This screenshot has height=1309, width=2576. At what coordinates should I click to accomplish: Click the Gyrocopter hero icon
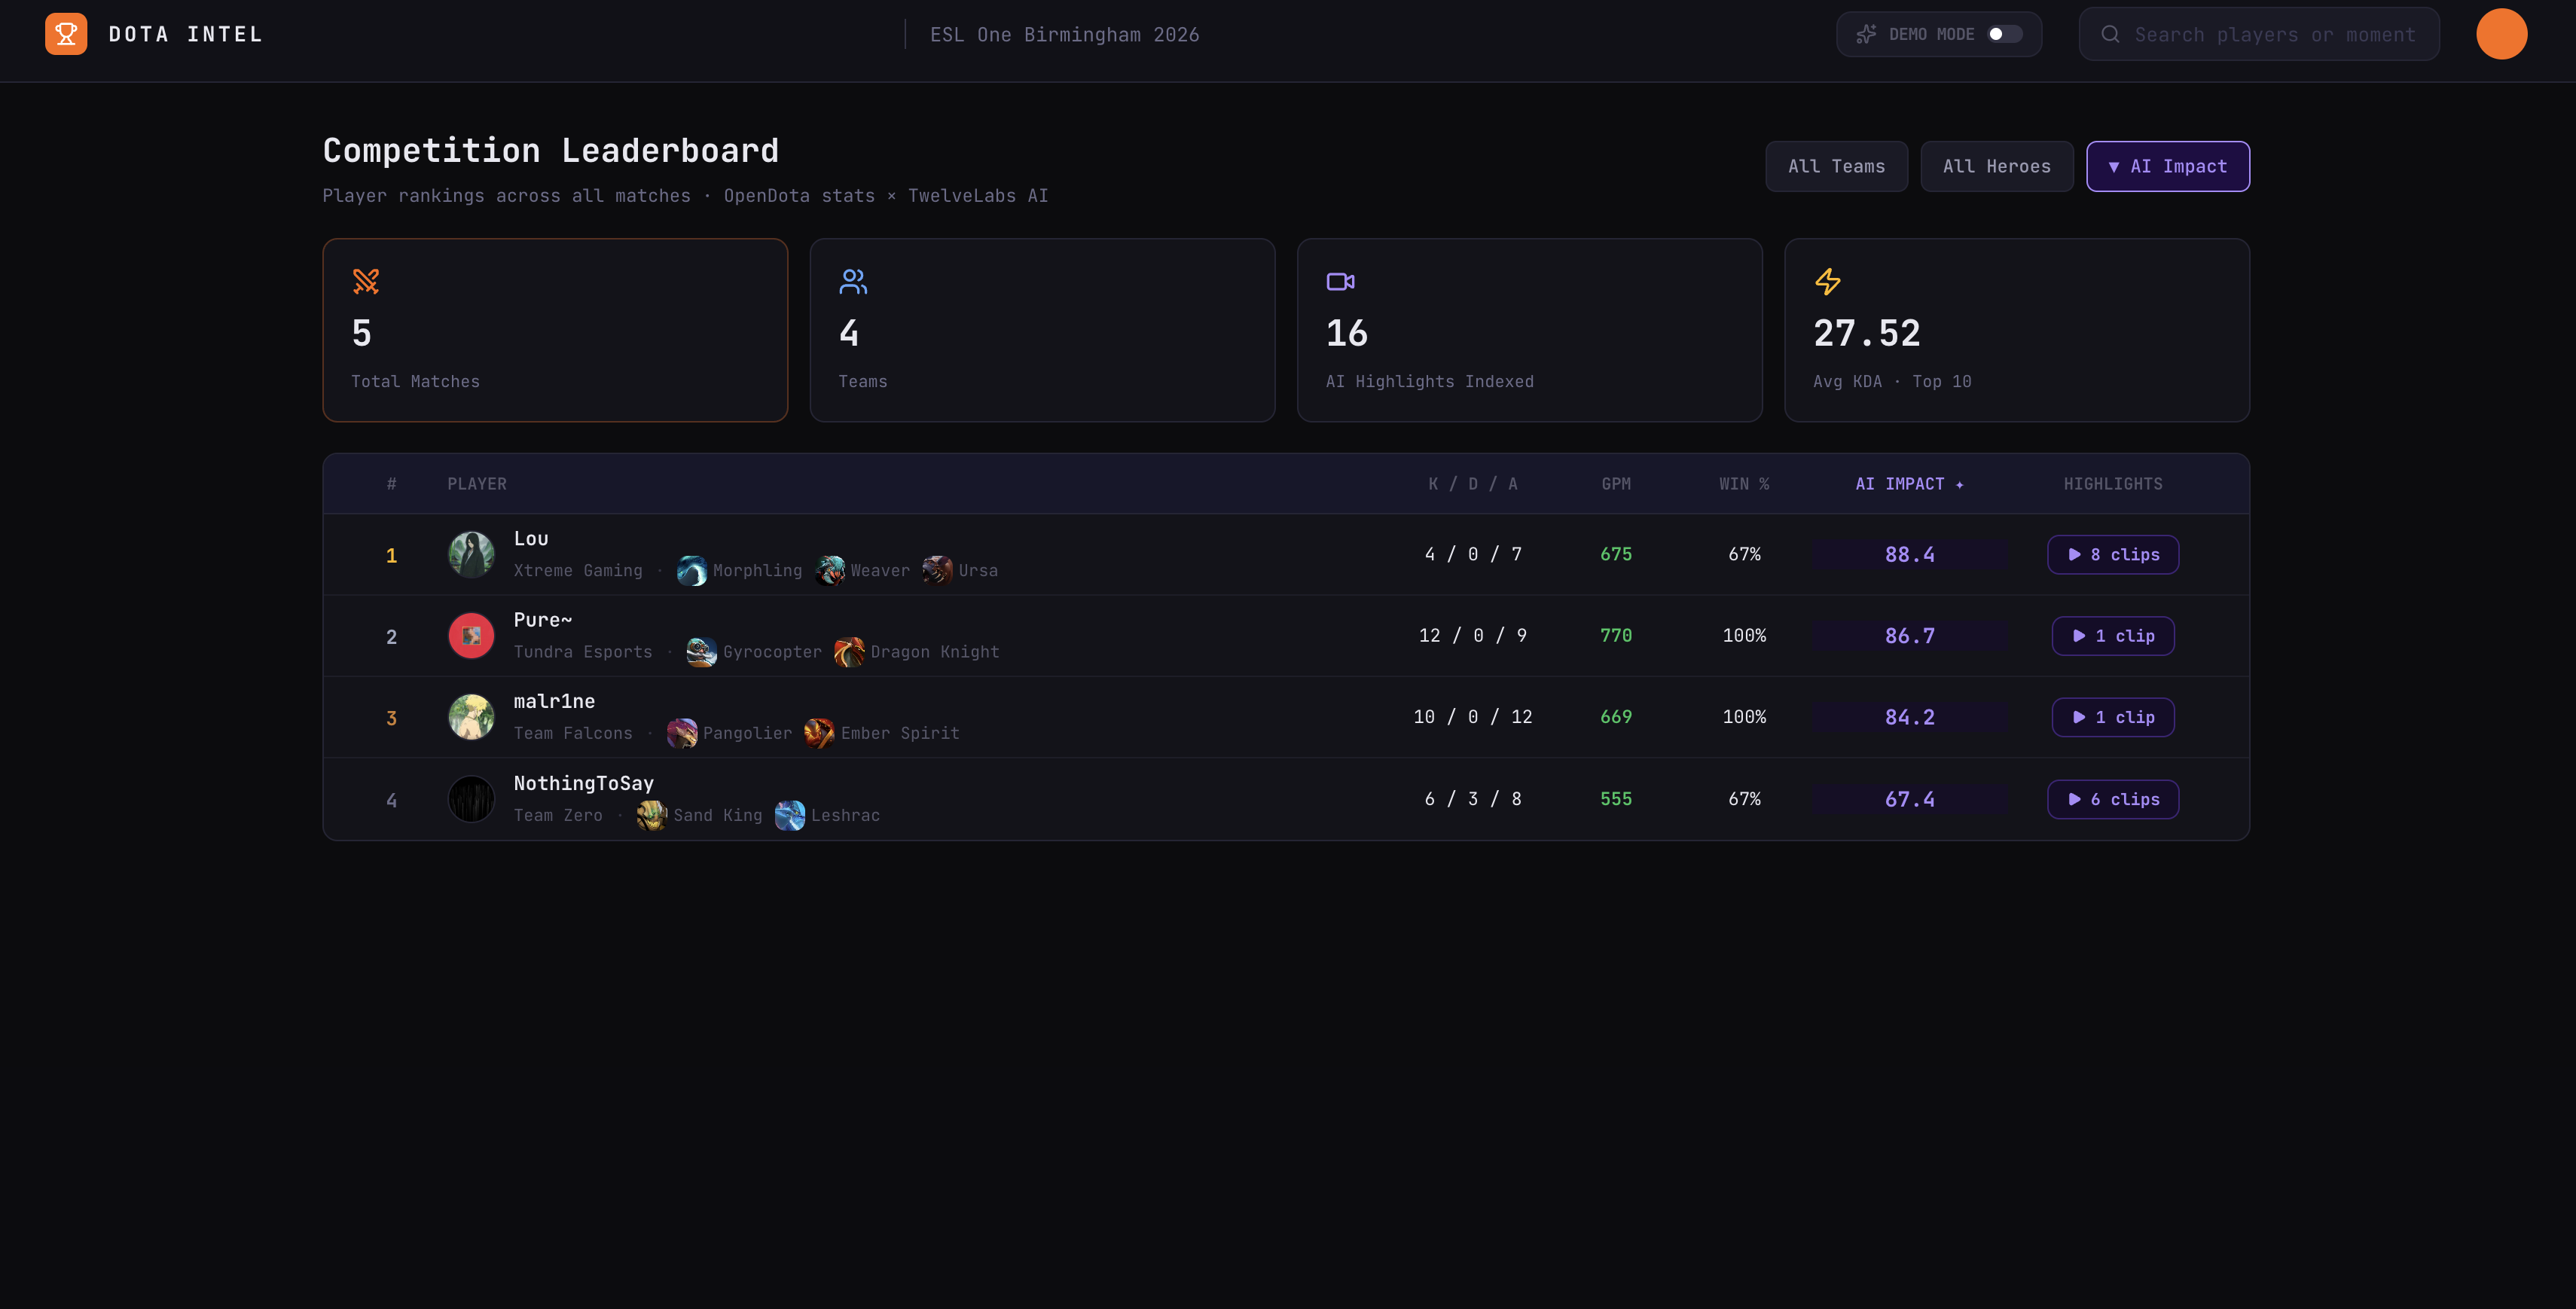coord(701,652)
